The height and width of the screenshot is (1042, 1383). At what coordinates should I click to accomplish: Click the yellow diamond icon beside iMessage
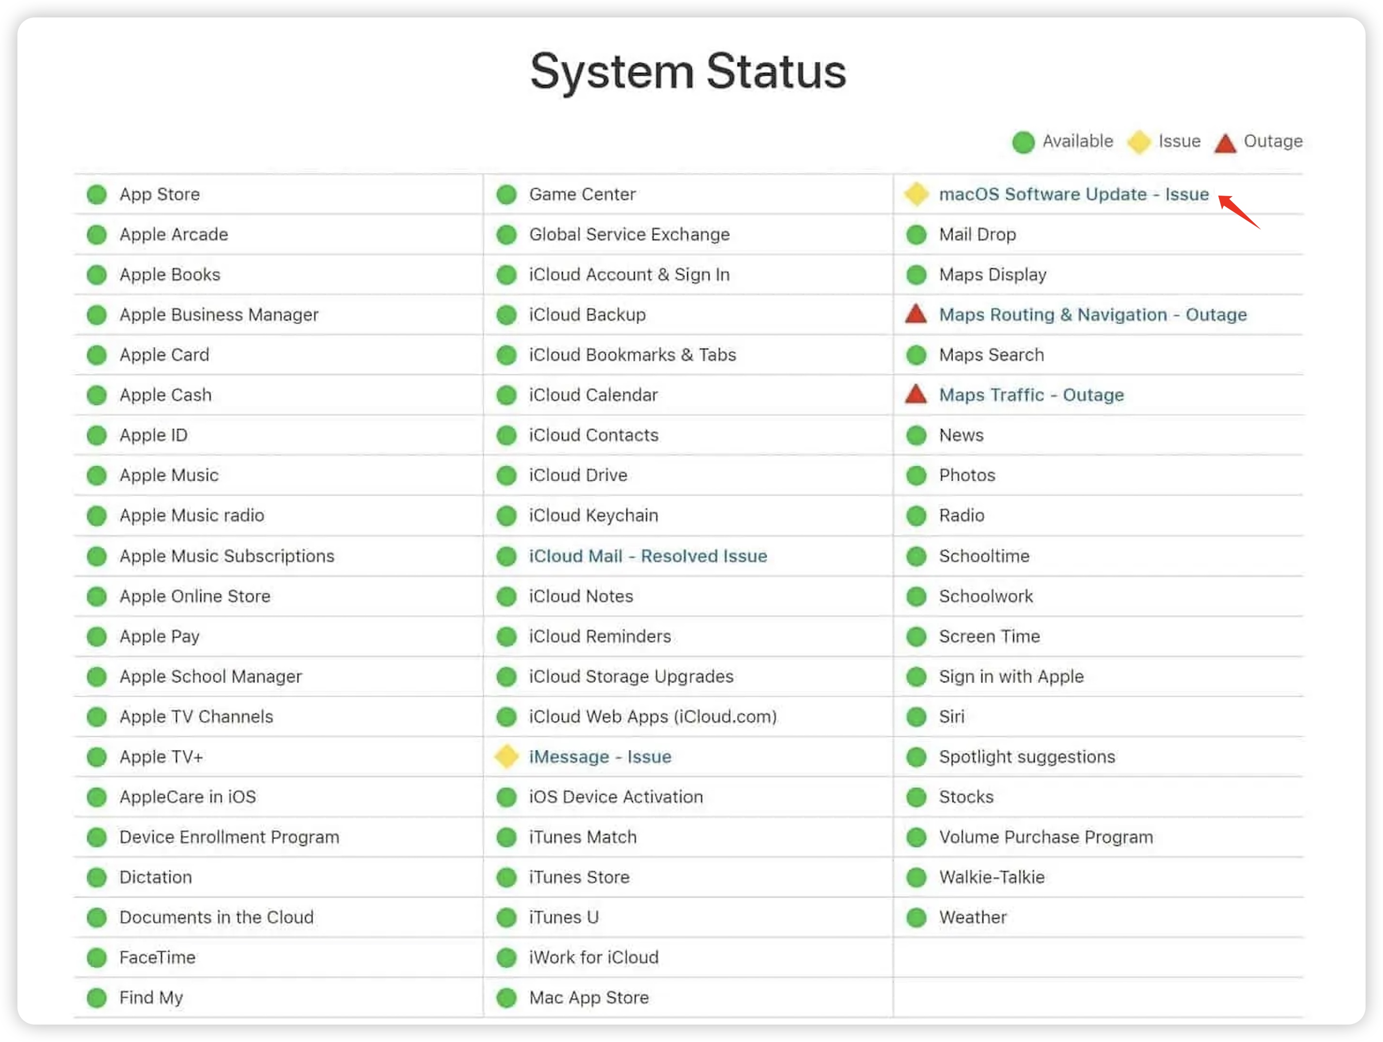click(x=507, y=756)
